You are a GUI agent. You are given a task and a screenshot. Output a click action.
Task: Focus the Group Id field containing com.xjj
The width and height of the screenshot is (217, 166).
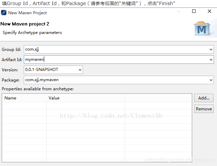pyautogui.click(x=119, y=50)
